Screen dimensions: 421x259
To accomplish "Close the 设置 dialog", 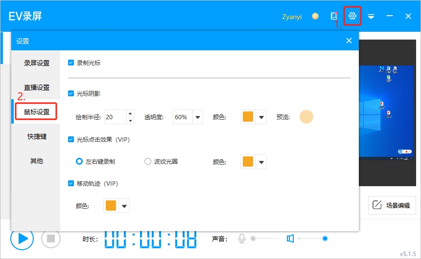I will (349, 41).
